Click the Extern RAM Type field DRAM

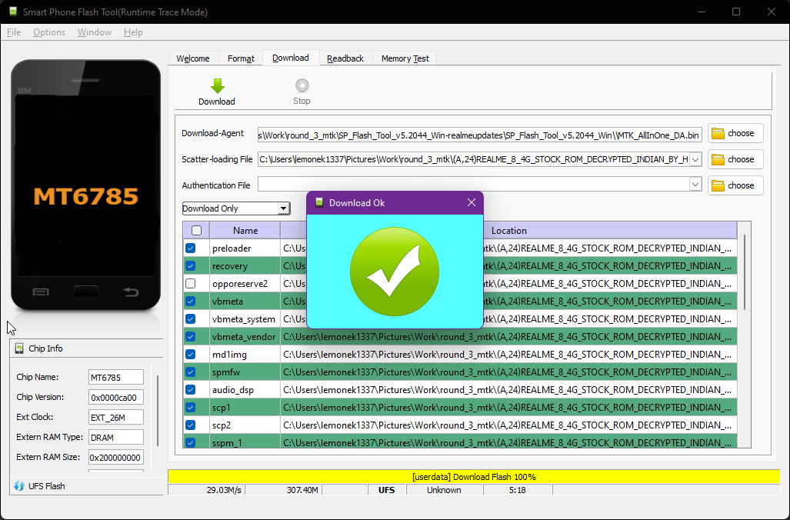[116, 438]
